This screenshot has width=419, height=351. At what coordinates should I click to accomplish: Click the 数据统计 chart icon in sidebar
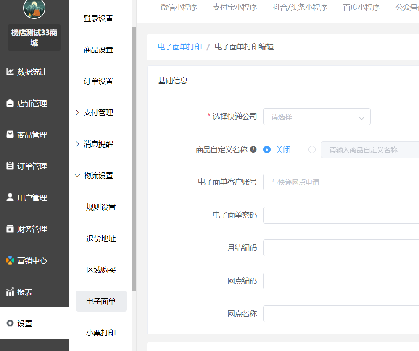10,72
